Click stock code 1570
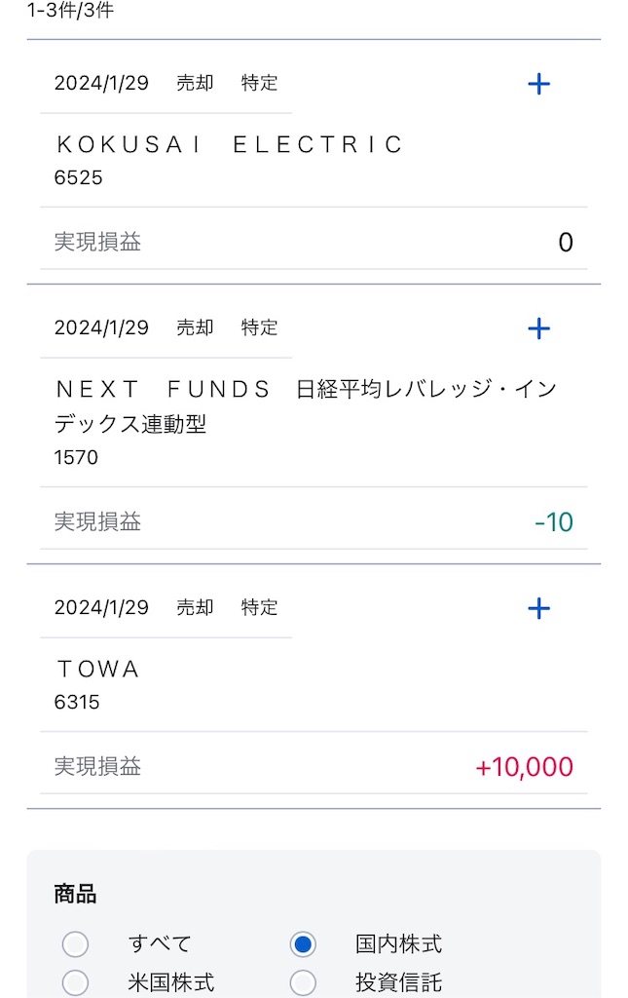The image size is (628, 998). click(76, 458)
